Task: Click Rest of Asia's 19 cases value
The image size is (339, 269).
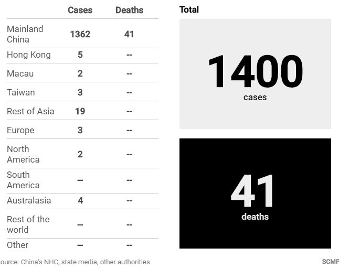Action: 80,111
